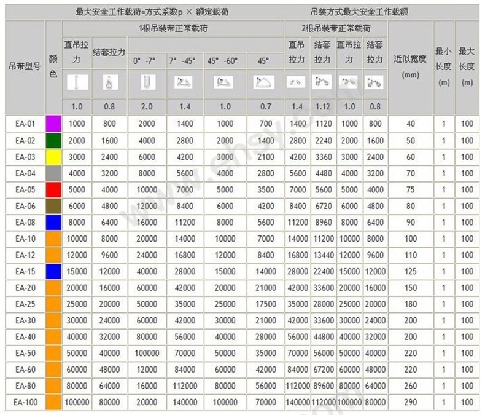Select the green color swatch for EA-02
This screenshot has height=415, width=485.
[x=53, y=141]
